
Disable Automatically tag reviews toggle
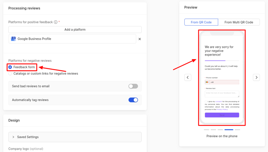(x=133, y=100)
